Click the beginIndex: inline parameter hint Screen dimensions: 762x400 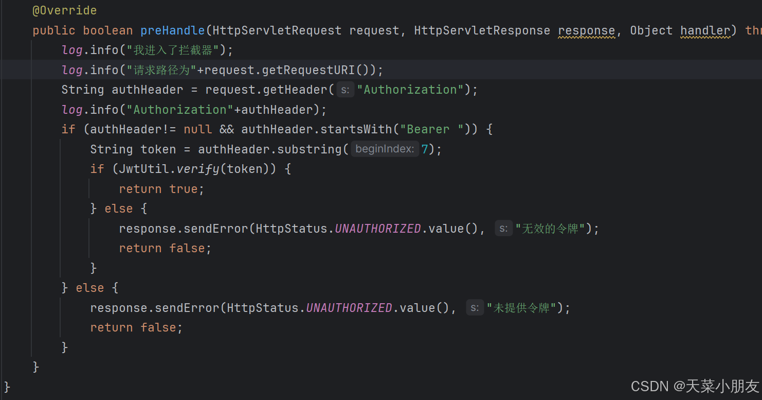[384, 149]
